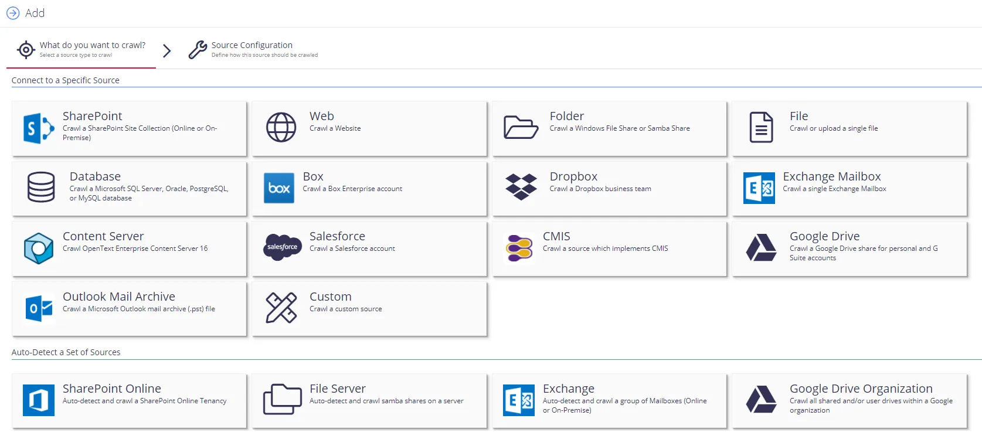This screenshot has width=982, height=439.
Task: Click 'Auto-Detect a Set of Sources' heading
Action: click(66, 352)
